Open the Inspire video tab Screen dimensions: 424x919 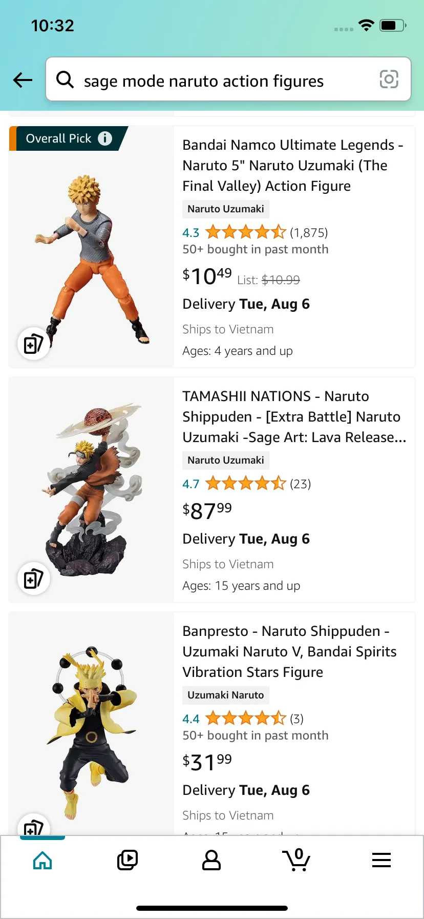point(128,860)
